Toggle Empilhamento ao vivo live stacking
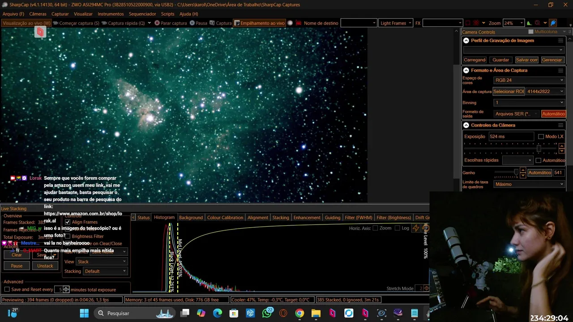The height and width of the screenshot is (322, 573). tap(260, 23)
